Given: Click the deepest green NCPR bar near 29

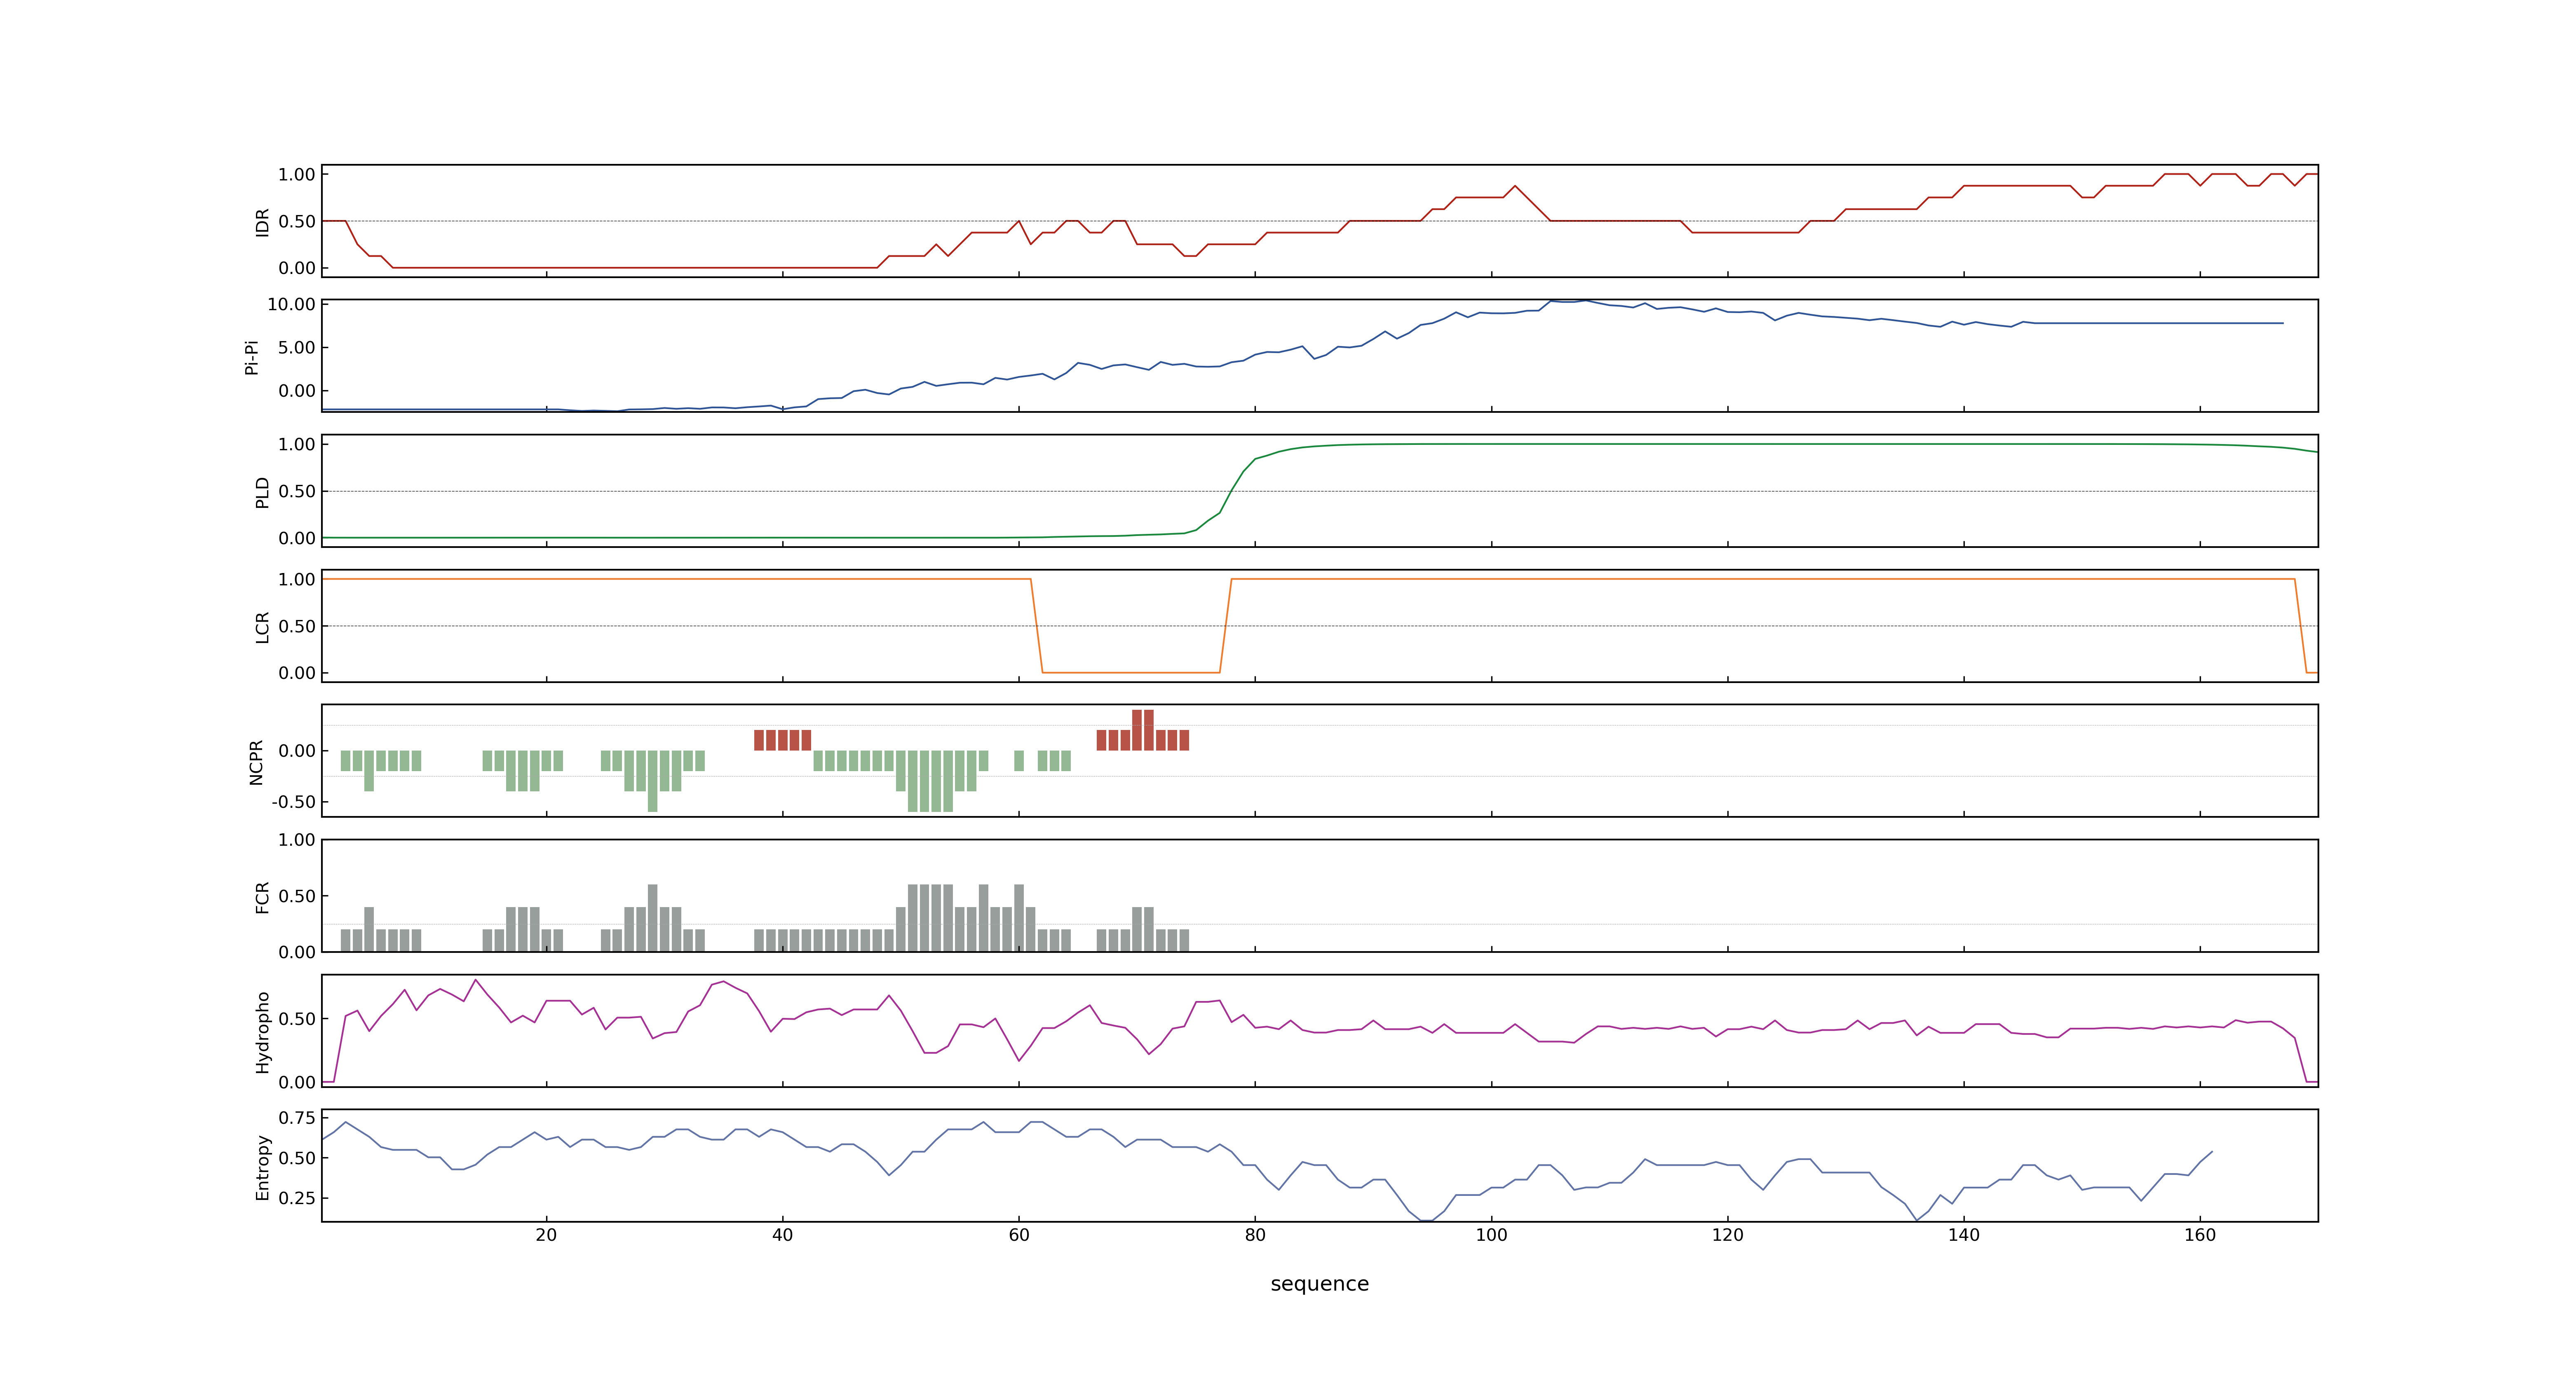Looking at the screenshot, I should [x=653, y=781].
